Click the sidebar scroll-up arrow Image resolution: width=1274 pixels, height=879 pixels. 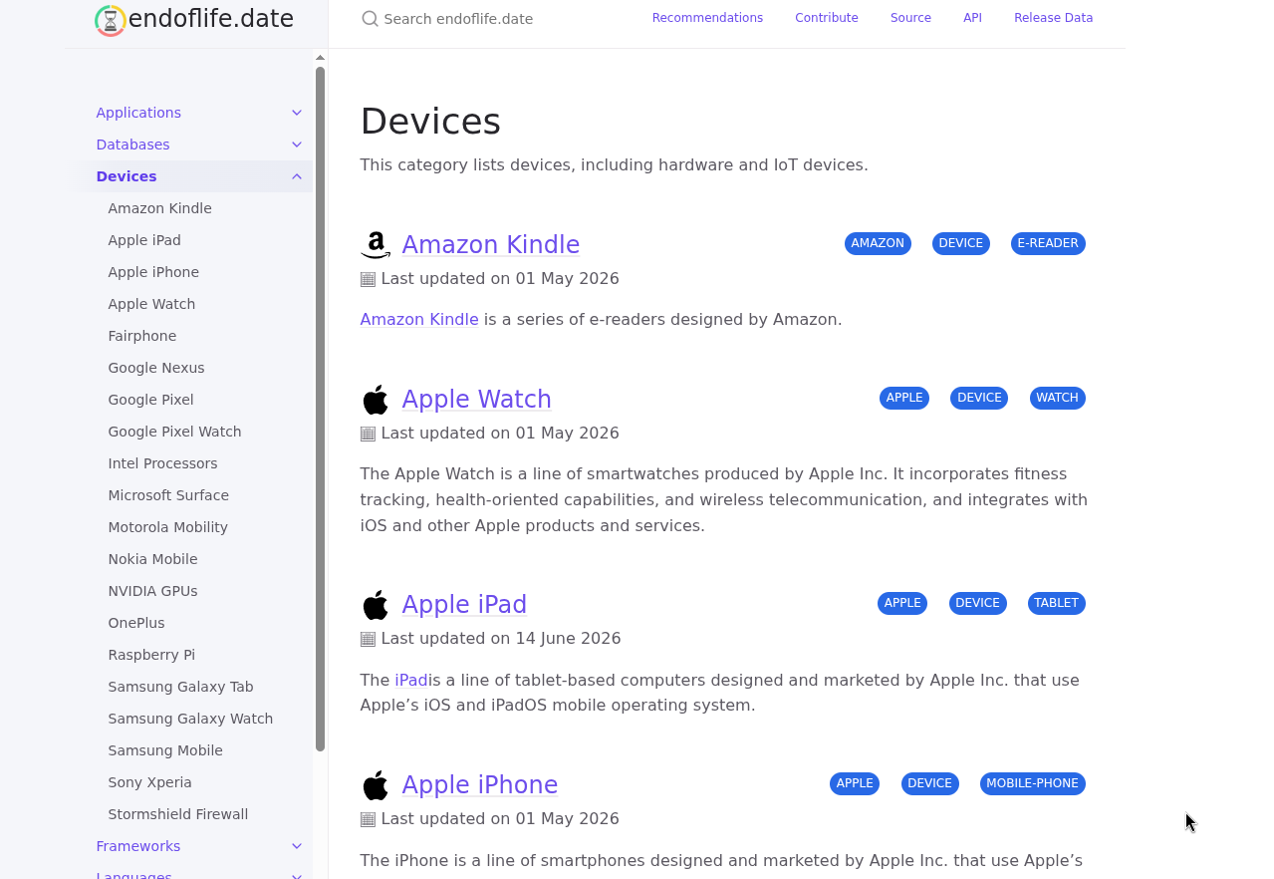click(x=321, y=58)
